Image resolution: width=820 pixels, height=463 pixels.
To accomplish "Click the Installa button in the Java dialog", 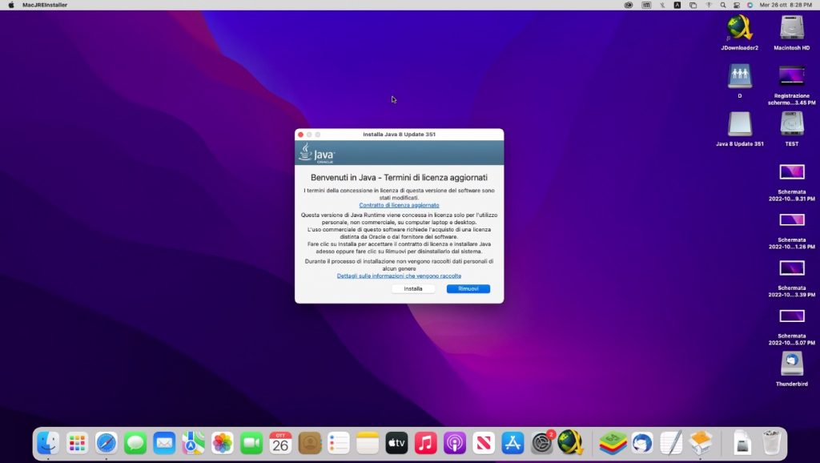I will point(412,288).
